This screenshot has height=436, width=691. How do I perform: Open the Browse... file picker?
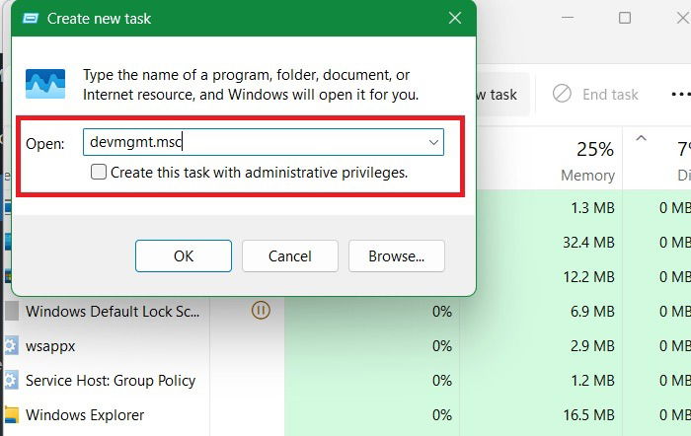click(396, 256)
